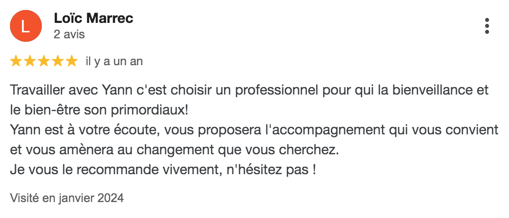Click the first yellow rating star
The width and height of the screenshot is (509, 218).
pyautogui.click(x=16, y=61)
